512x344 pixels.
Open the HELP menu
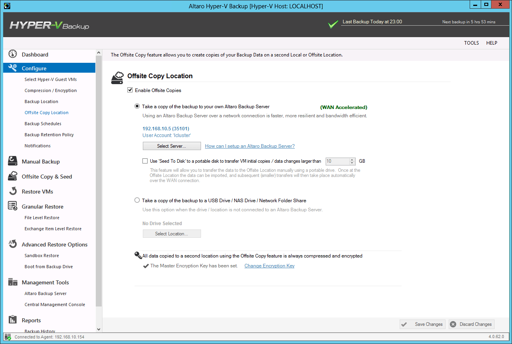click(x=492, y=43)
